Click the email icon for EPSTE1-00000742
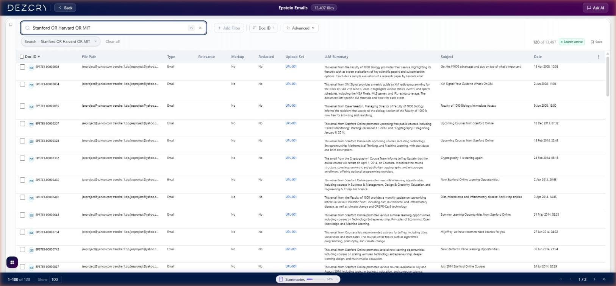Screen dimensions: 616x286 [x=31, y=250]
